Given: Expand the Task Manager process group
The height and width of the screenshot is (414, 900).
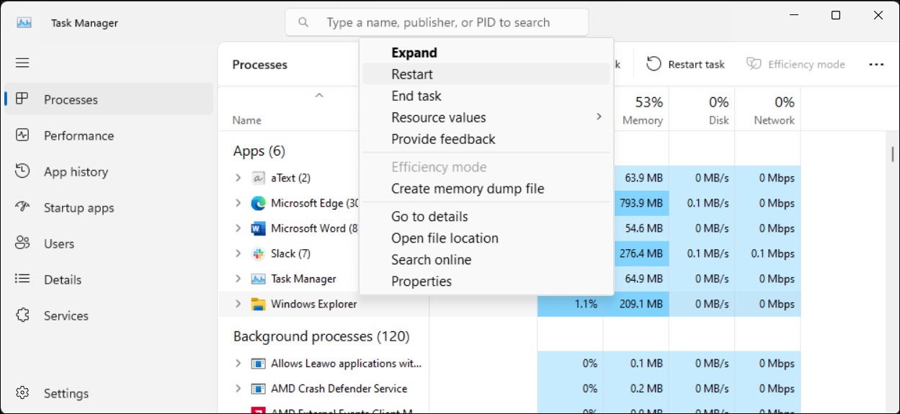Looking at the screenshot, I should (238, 279).
